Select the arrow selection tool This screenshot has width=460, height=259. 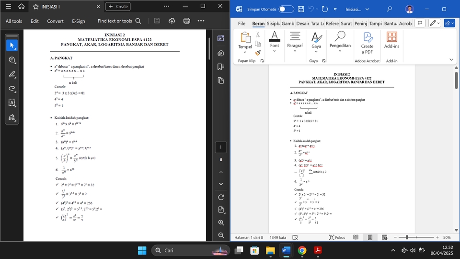pyautogui.click(x=12, y=46)
